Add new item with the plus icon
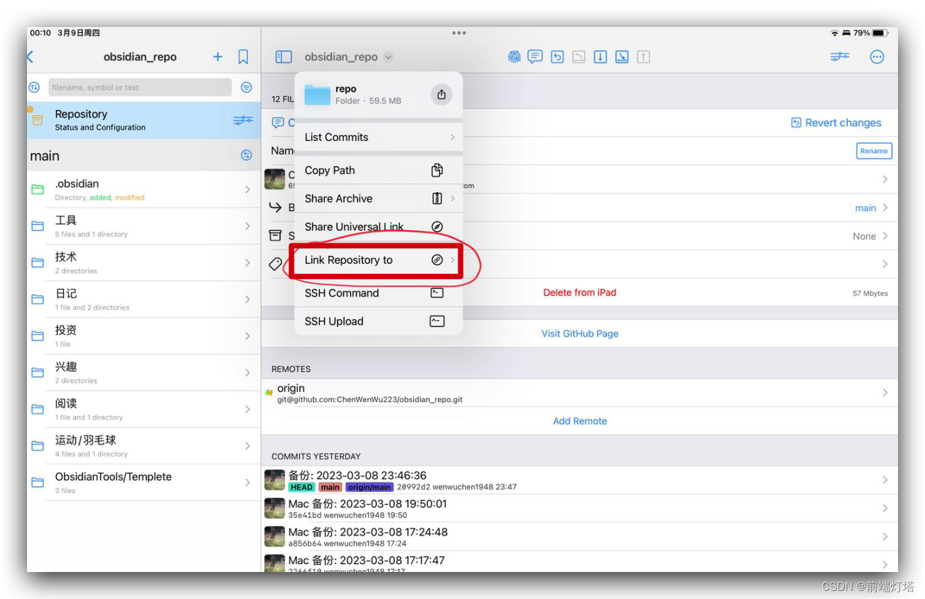 point(217,57)
